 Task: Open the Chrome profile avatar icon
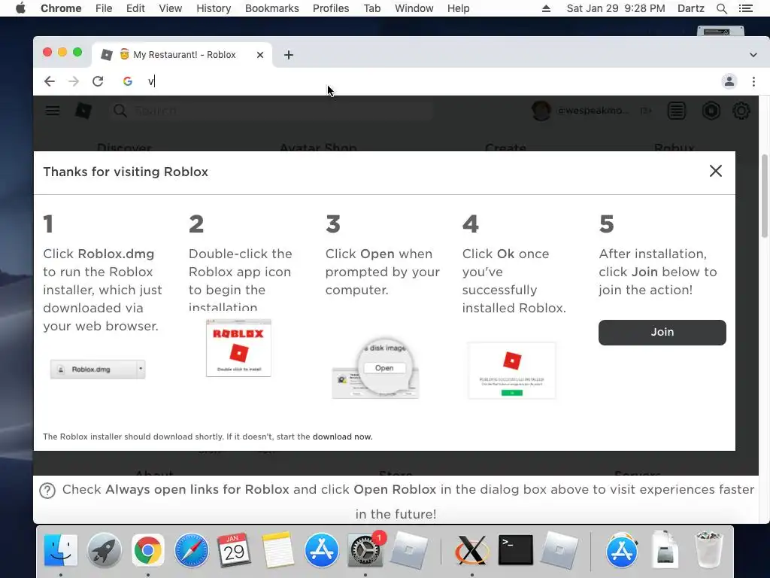coord(729,81)
